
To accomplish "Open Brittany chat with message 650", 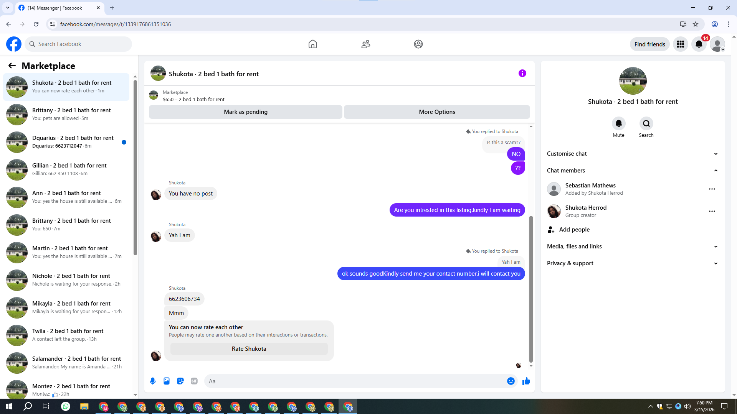I will pos(66,225).
